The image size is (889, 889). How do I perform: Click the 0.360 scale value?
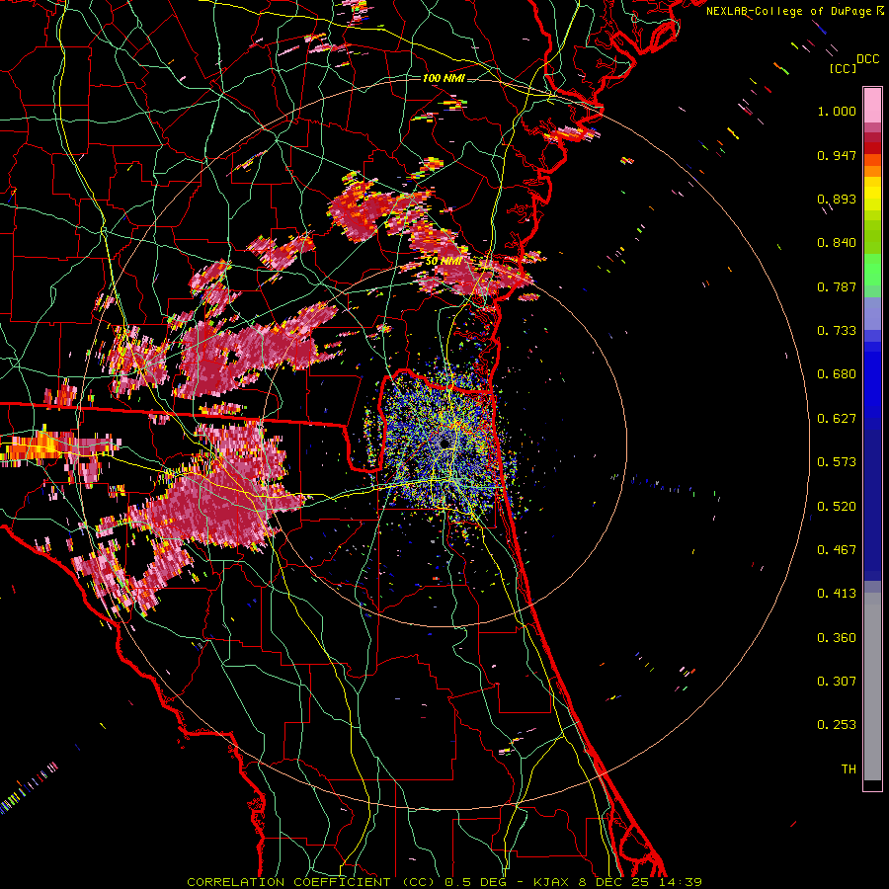click(837, 638)
